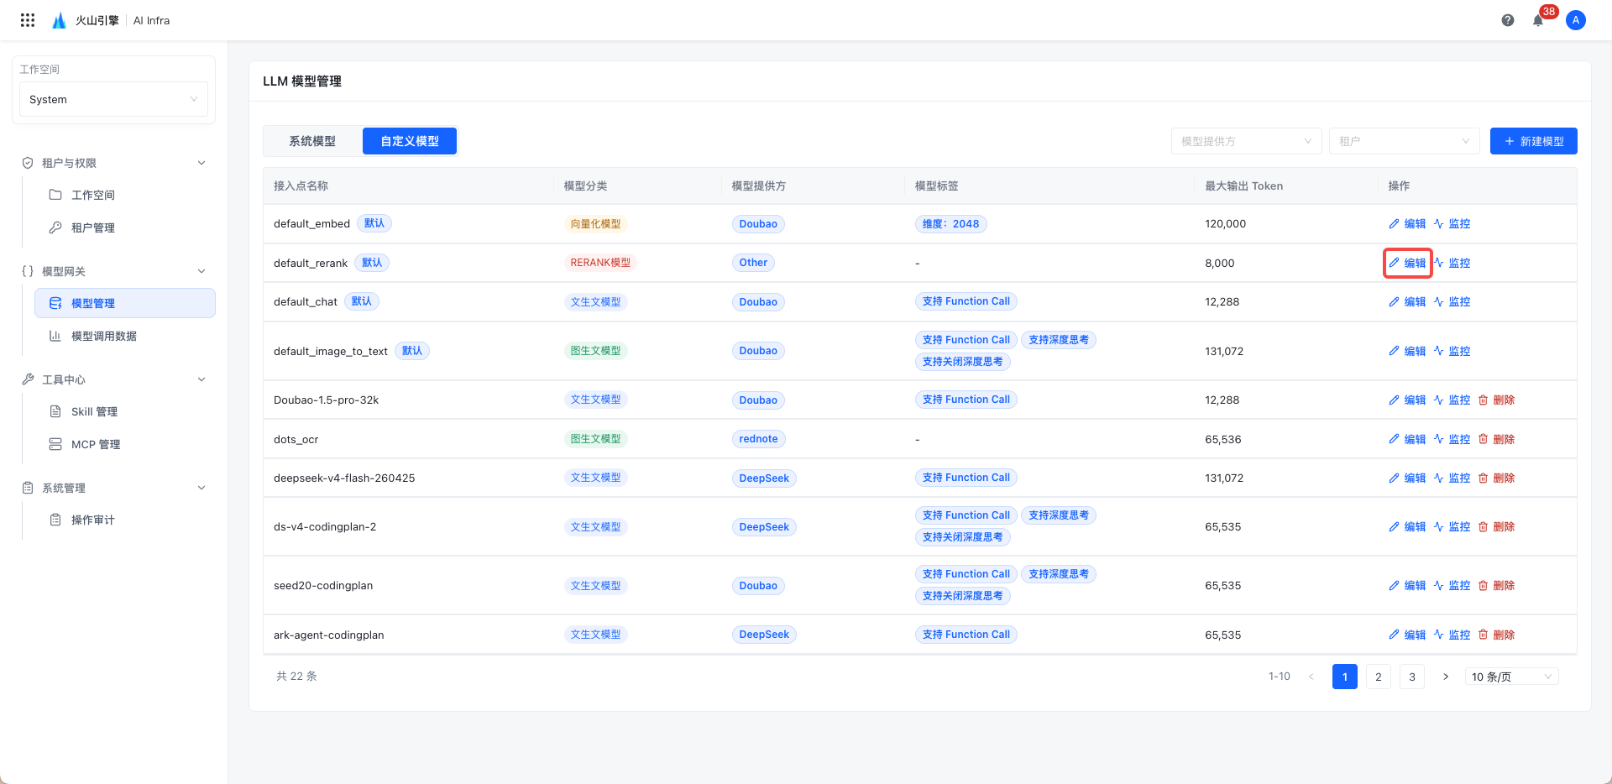Edit the default_chat model
Screen dimensions: 1612x784
pos(1407,302)
